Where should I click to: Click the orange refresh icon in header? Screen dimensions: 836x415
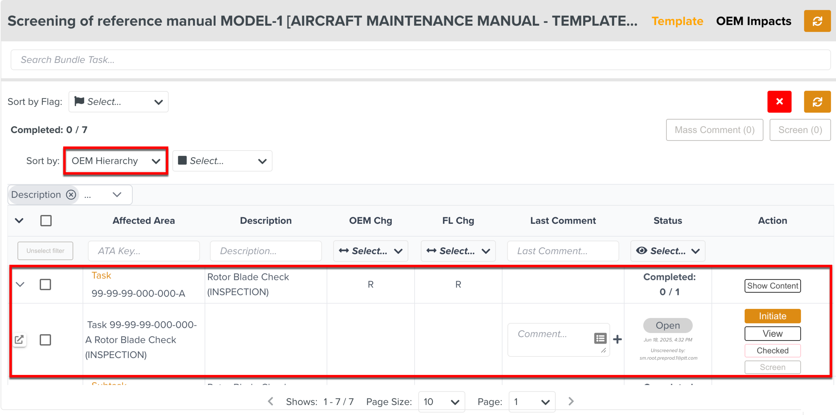tap(817, 21)
